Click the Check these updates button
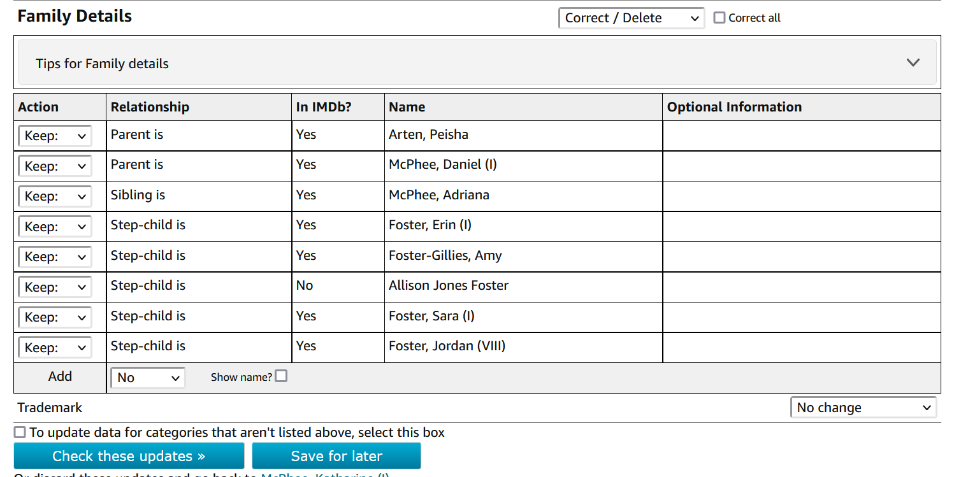954x477 pixels. pos(129,456)
